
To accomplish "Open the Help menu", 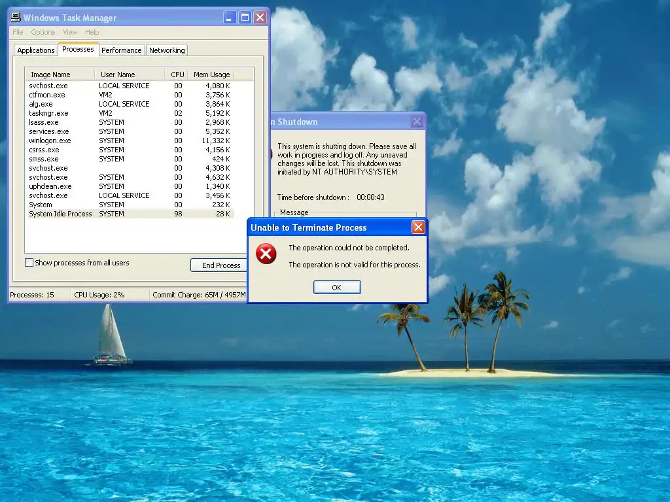I will (x=92, y=32).
